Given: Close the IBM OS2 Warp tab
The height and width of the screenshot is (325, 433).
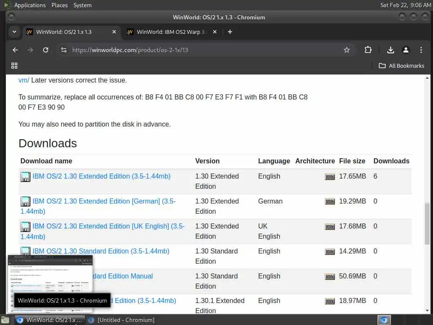Looking at the screenshot, I should (x=214, y=32).
